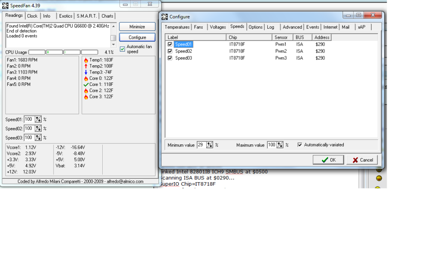Click the blue down-arrow icon beside Temp3
The height and width of the screenshot is (275, 440).
86,72
